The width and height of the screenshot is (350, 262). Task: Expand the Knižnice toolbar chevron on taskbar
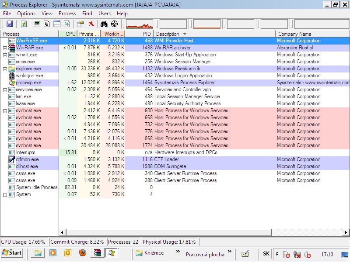click(178, 252)
